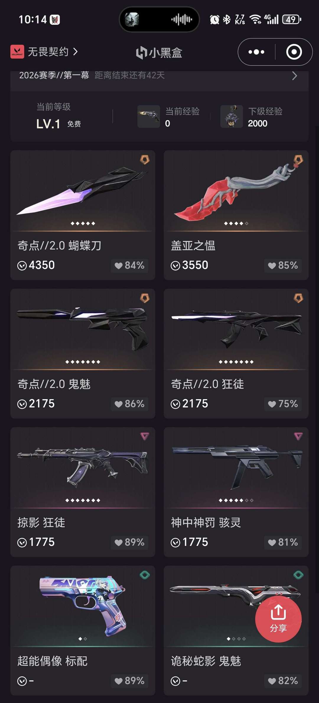Open the 奇点//2.0 鬼魅 skin card
The image size is (319, 703).
tap(83, 354)
